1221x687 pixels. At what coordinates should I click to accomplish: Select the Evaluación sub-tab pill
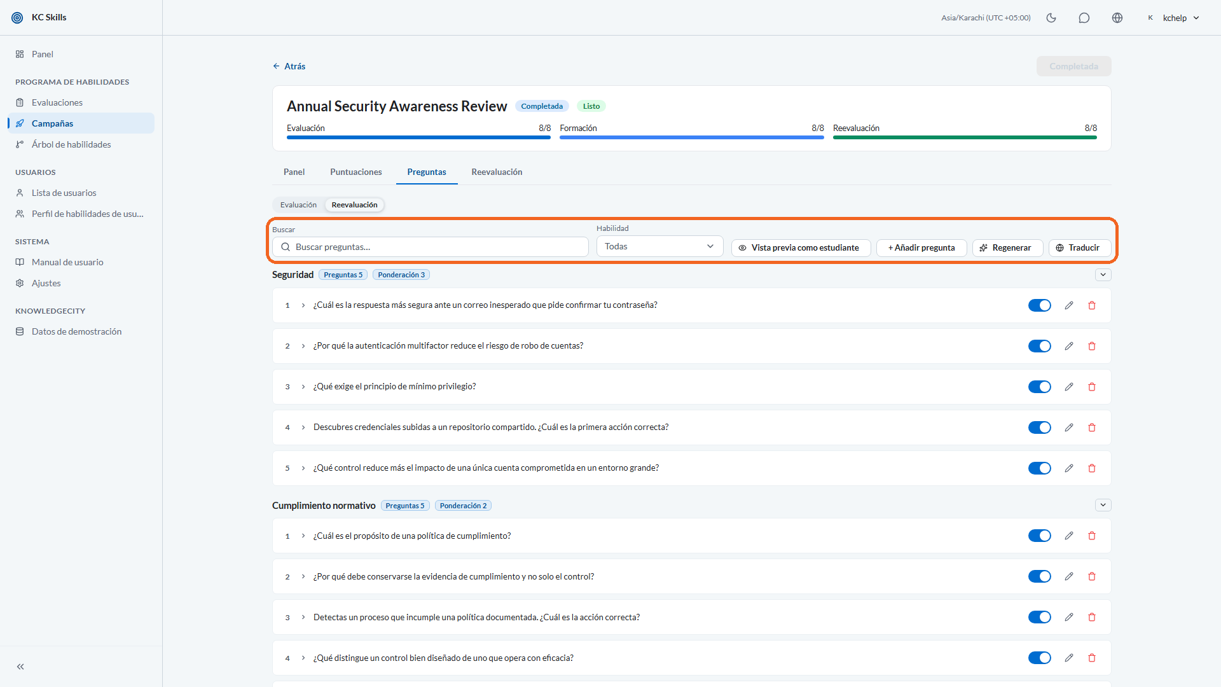[298, 205]
